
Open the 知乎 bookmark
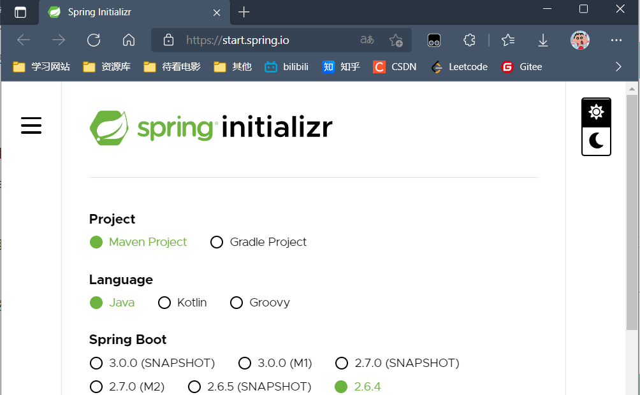click(x=341, y=67)
